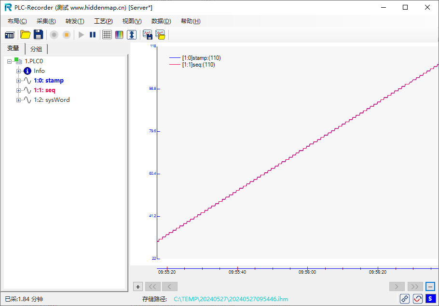This screenshot has width=439, height=306.
Task: Select the Info tree item label
Action: 39,71
